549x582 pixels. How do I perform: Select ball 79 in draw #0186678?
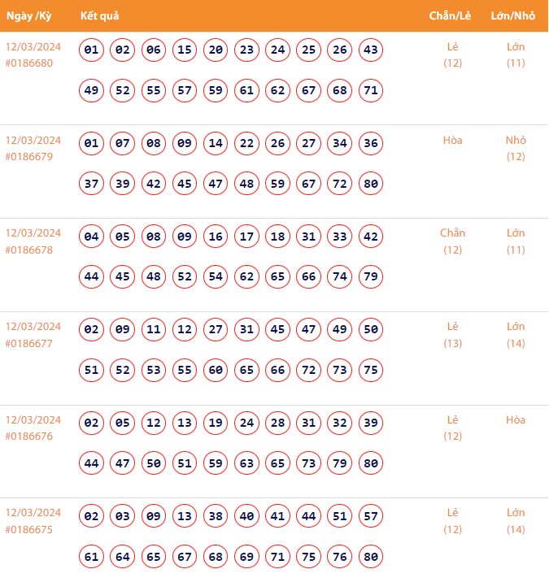(371, 277)
